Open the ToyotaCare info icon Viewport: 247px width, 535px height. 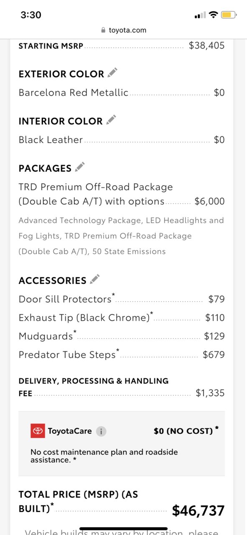coord(101,431)
